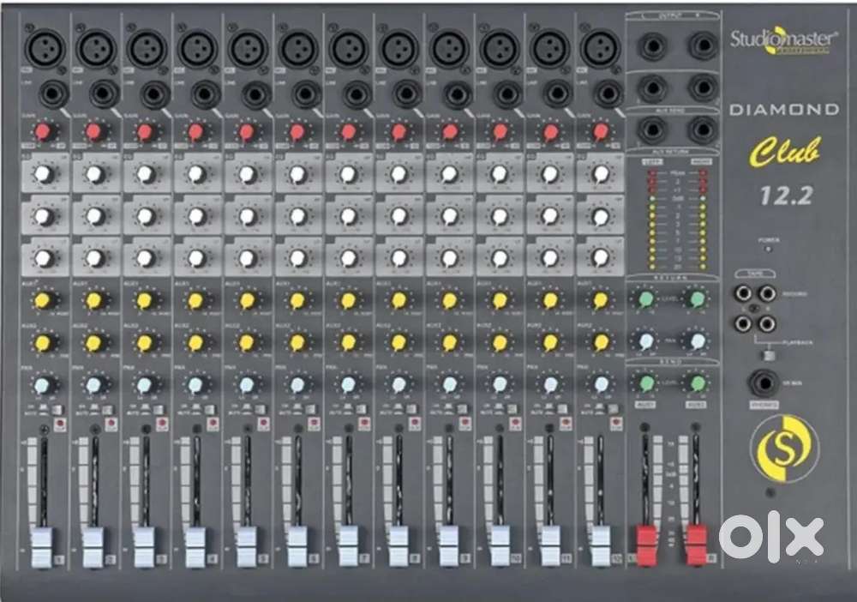This screenshot has height=602, width=857.
Task: Click channel 1 XLR mic input socket
Action: tap(45, 47)
